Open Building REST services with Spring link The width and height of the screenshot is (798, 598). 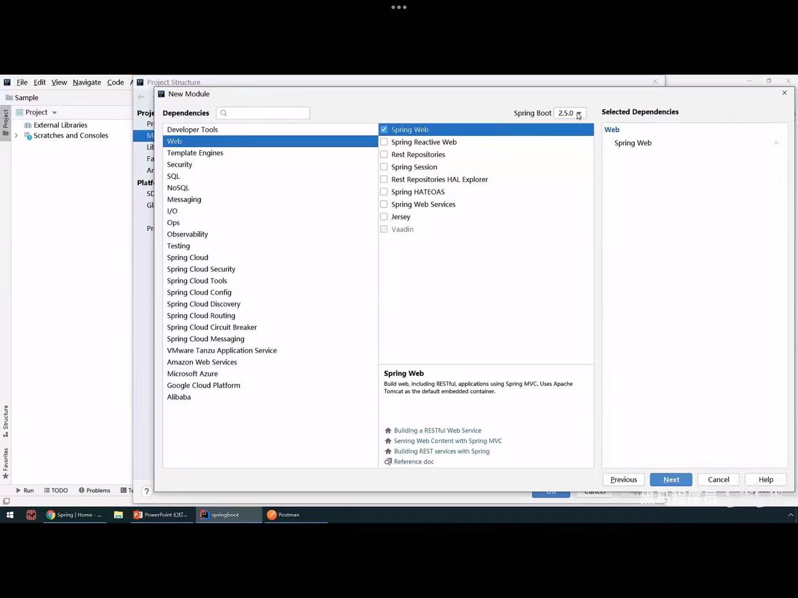coord(442,451)
